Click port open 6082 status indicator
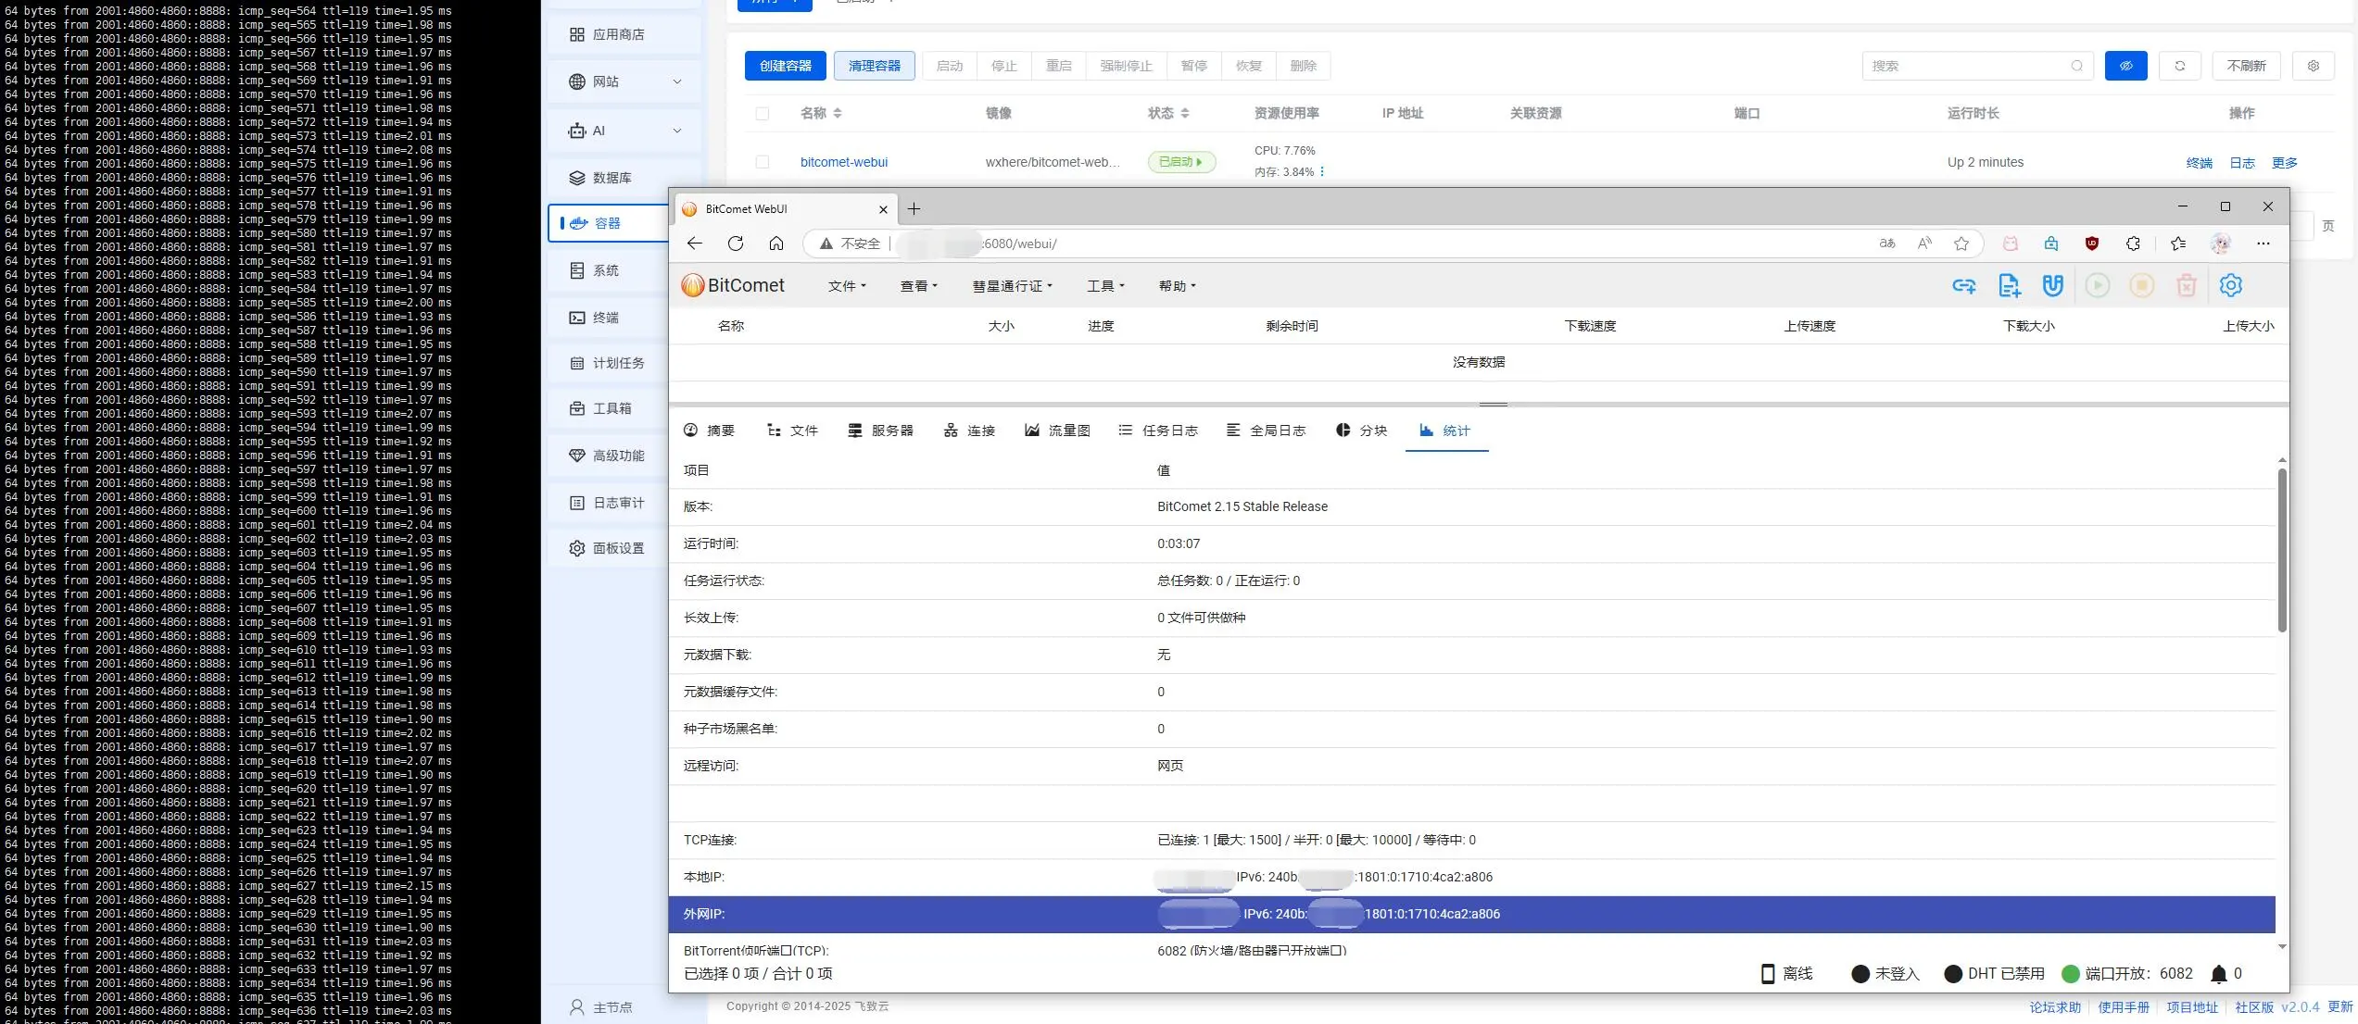 point(2127,974)
